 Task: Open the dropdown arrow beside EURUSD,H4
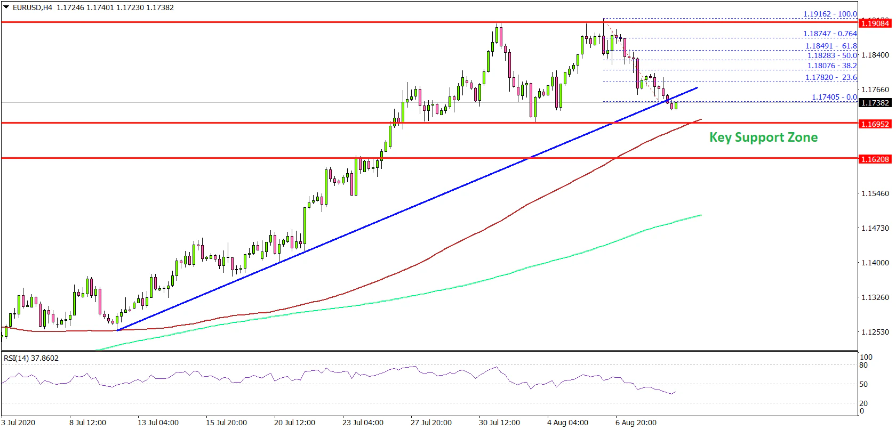(x=6, y=7)
